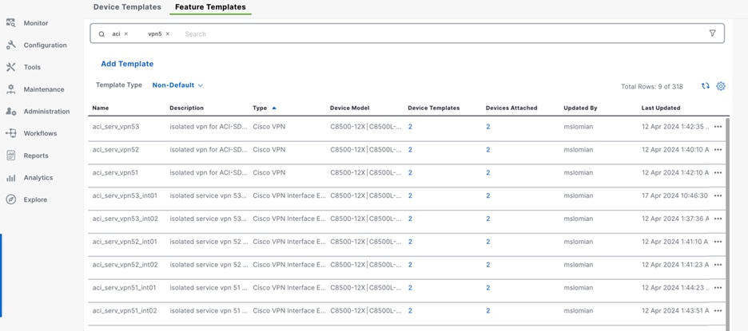Viewport: 748px width, 331px height.
Task: Open the Explore compass icon
Action: (11, 199)
